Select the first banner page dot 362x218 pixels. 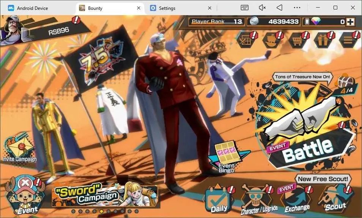[x=73, y=211]
